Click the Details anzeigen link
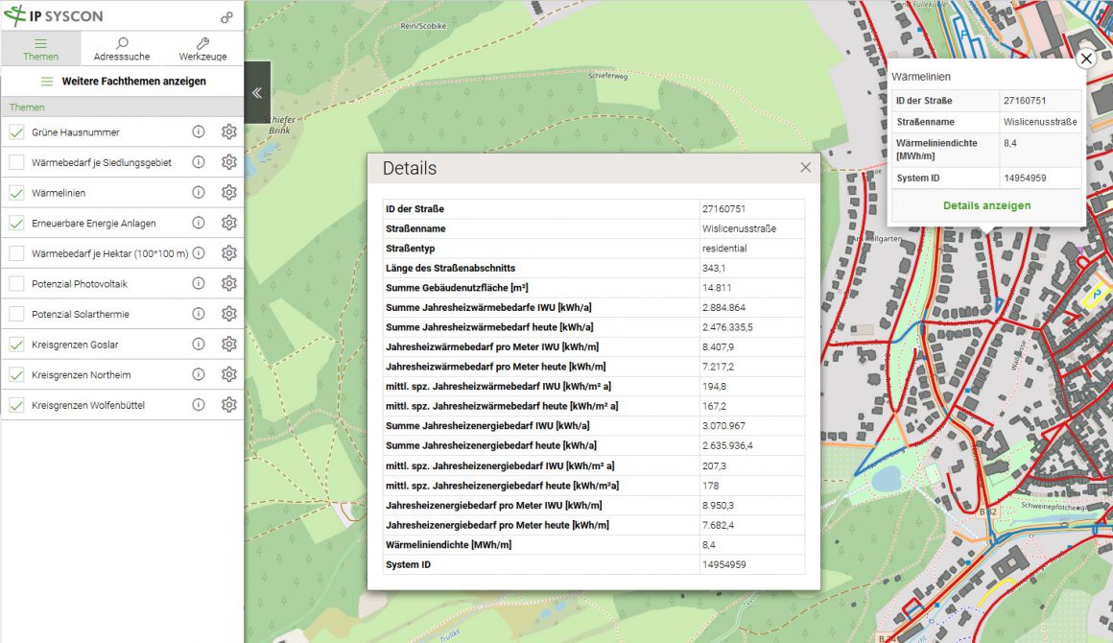 [986, 205]
